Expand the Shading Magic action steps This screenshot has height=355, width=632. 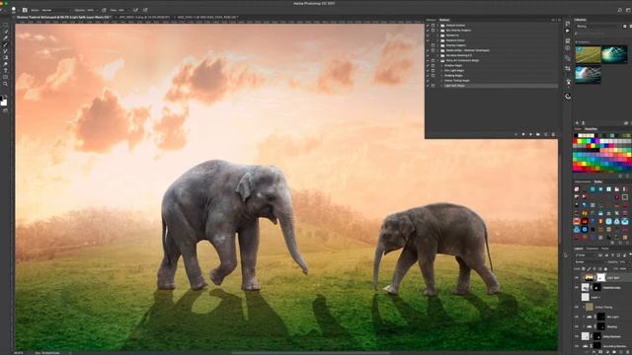pyautogui.click(x=441, y=75)
